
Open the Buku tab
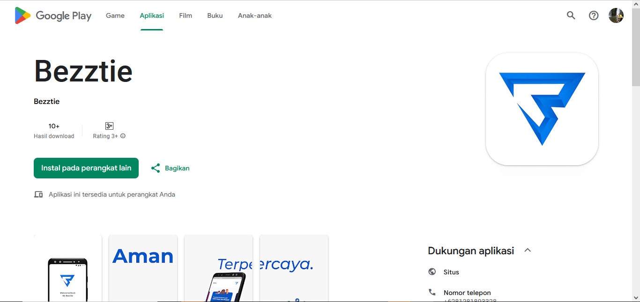point(215,15)
